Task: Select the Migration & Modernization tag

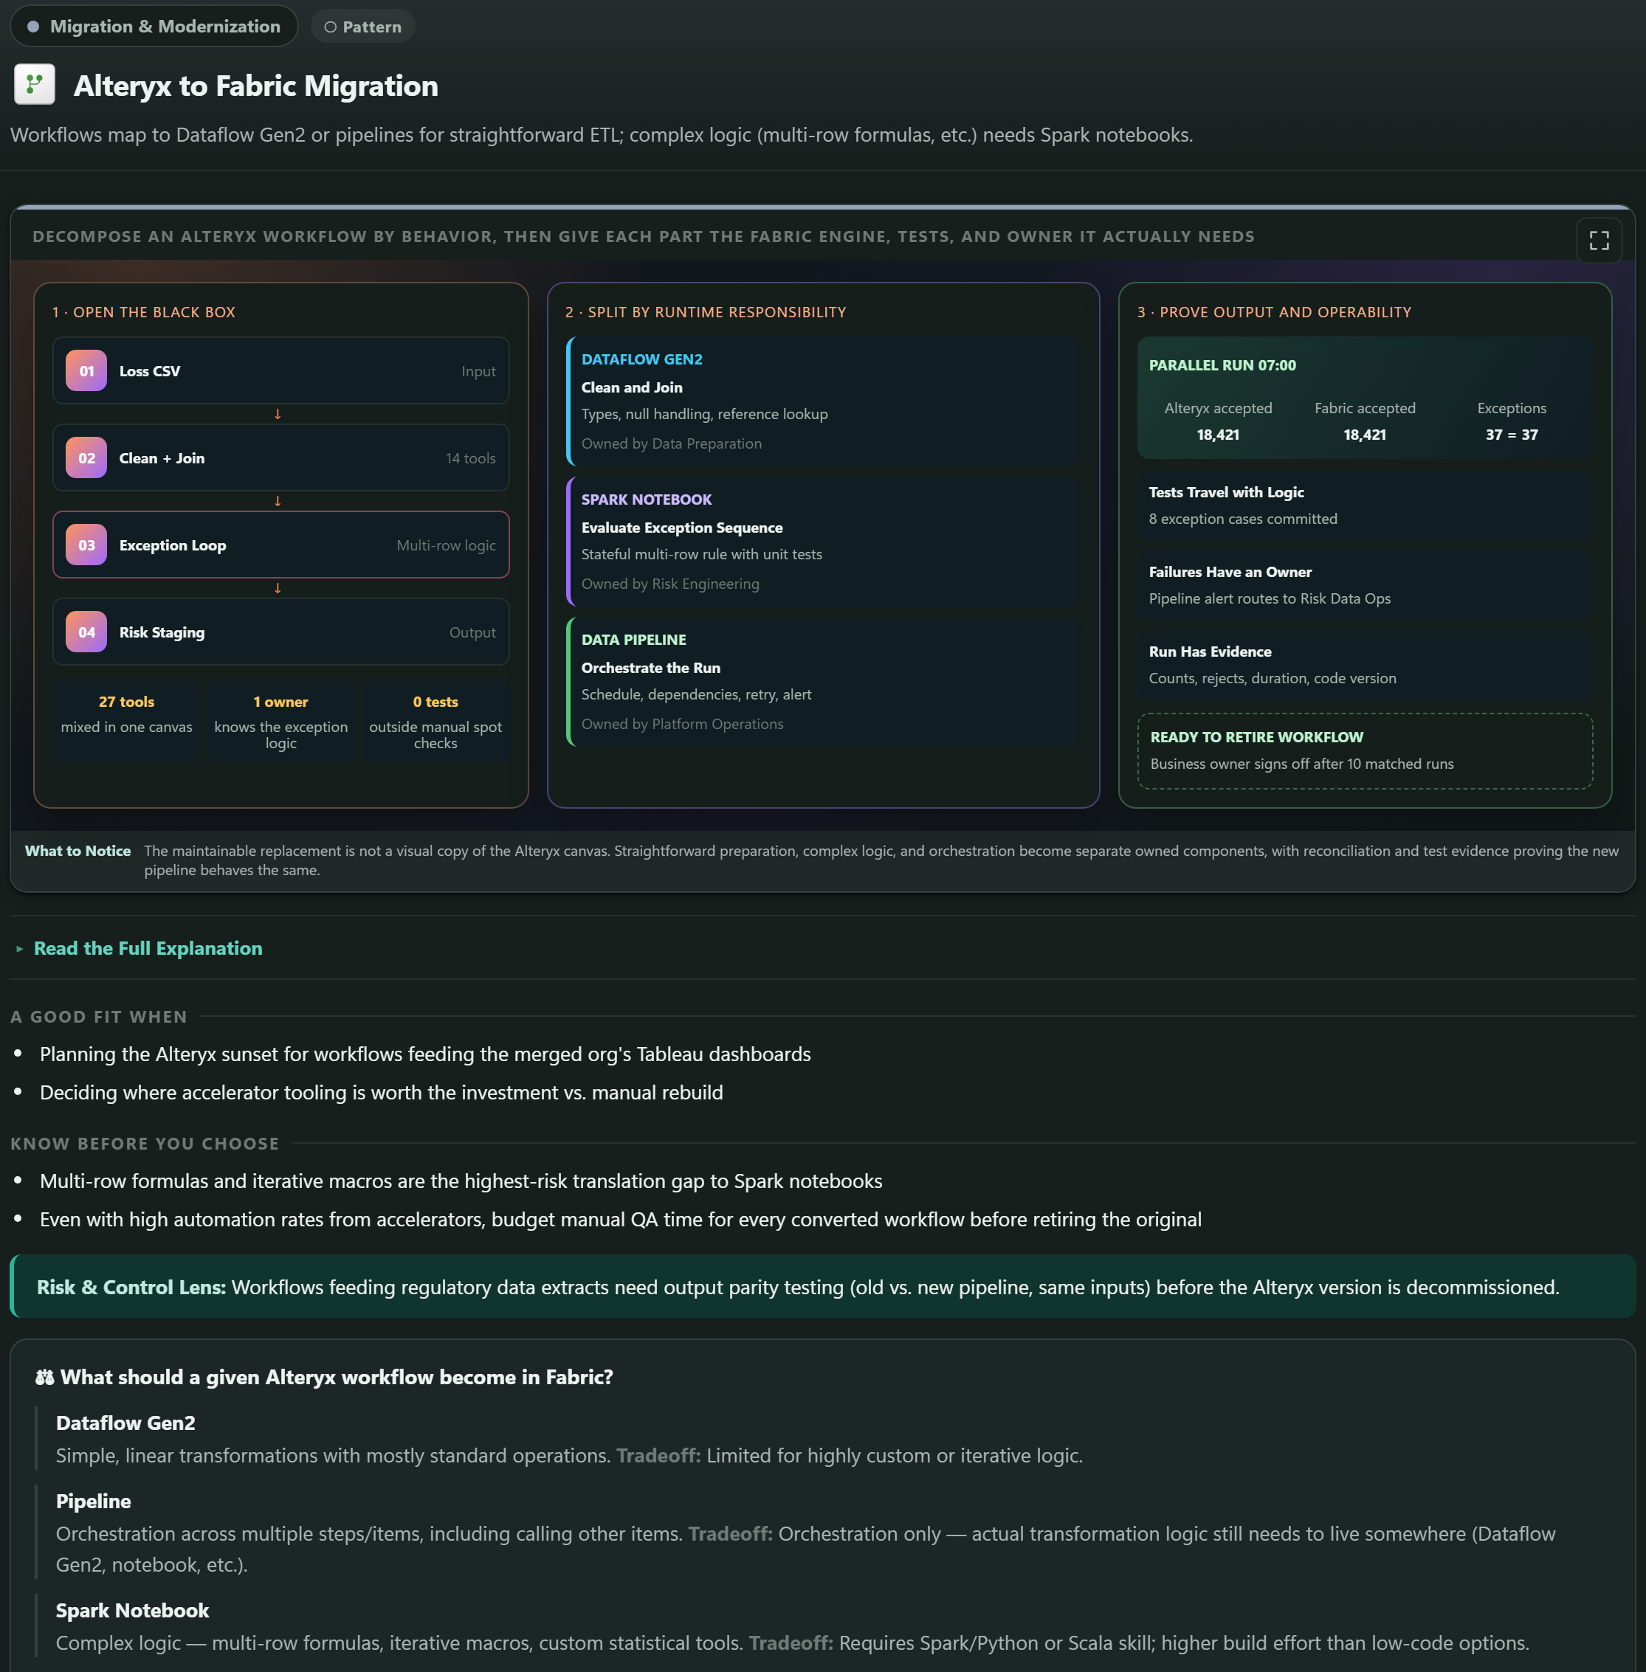Action: tap(154, 26)
